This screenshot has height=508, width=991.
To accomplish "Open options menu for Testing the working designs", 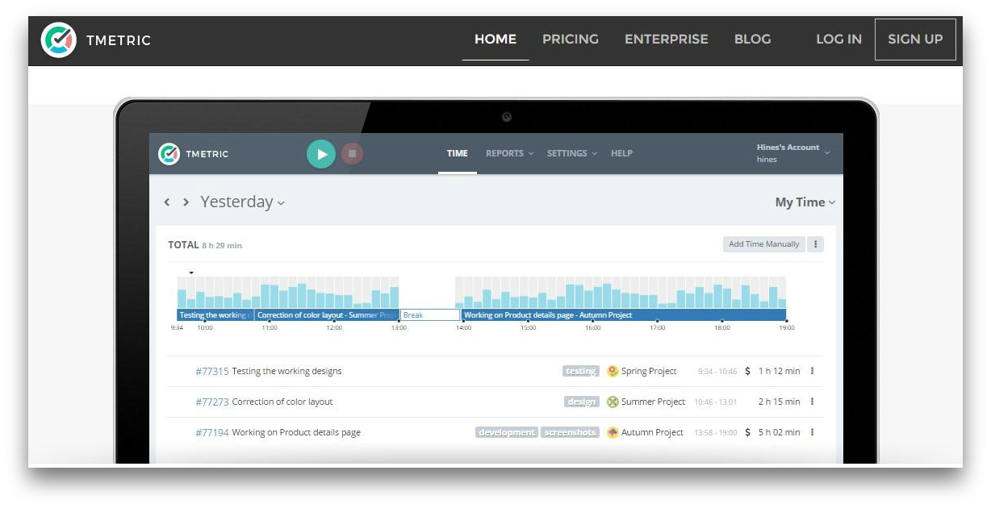I will tap(812, 371).
